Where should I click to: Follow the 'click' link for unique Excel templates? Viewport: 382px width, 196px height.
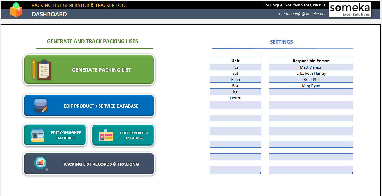click(x=318, y=5)
